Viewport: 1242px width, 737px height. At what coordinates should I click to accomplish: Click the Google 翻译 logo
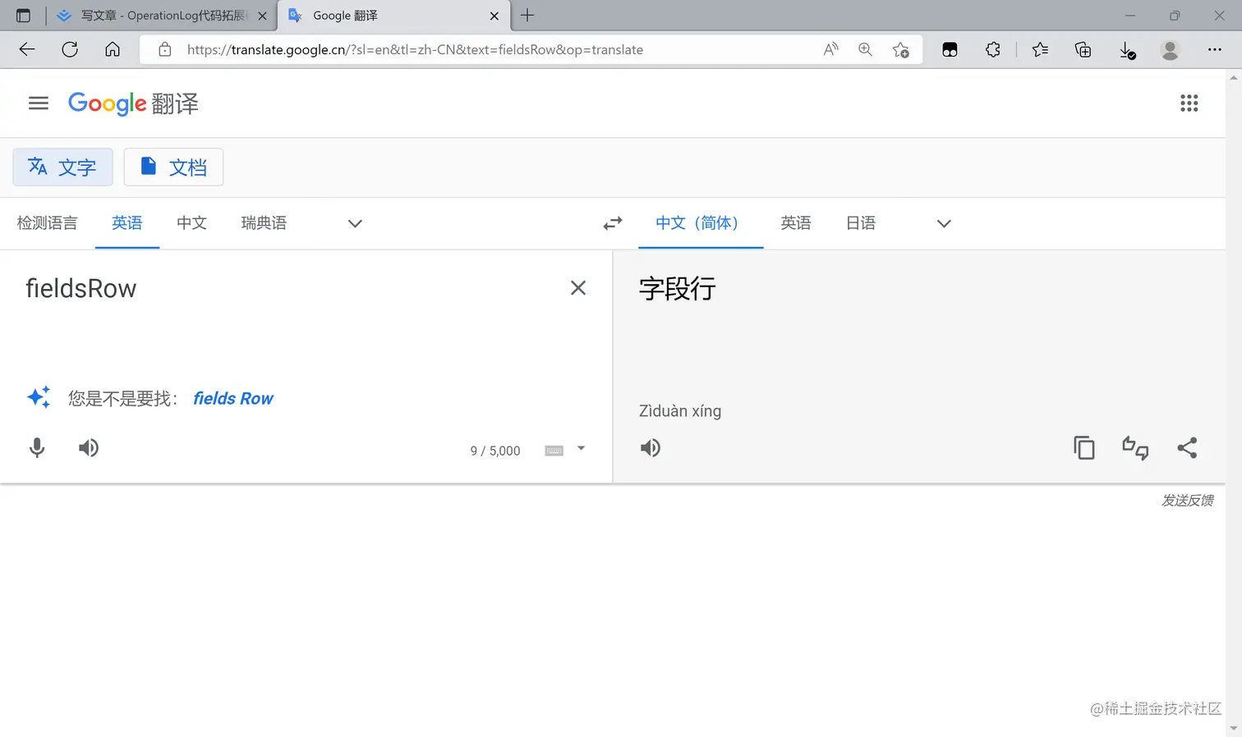pos(133,103)
